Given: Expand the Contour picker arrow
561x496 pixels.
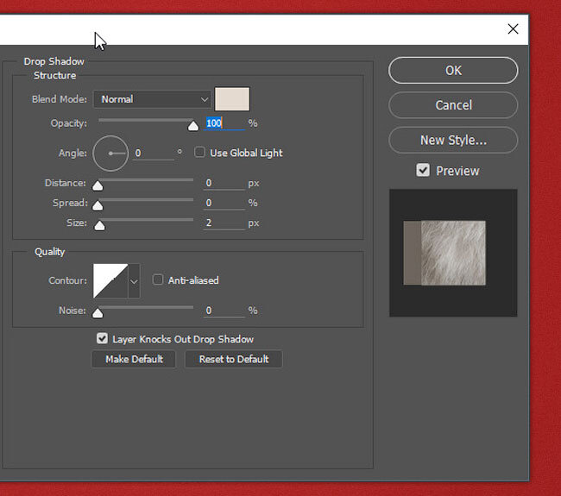Looking at the screenshot, I should tap(134, 281).
